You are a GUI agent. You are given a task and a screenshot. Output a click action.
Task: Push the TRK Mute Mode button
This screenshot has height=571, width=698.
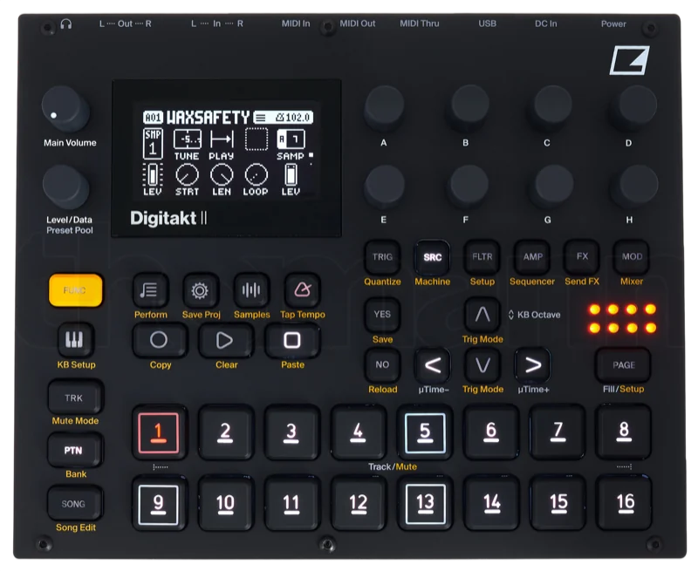tap(74, 398)
